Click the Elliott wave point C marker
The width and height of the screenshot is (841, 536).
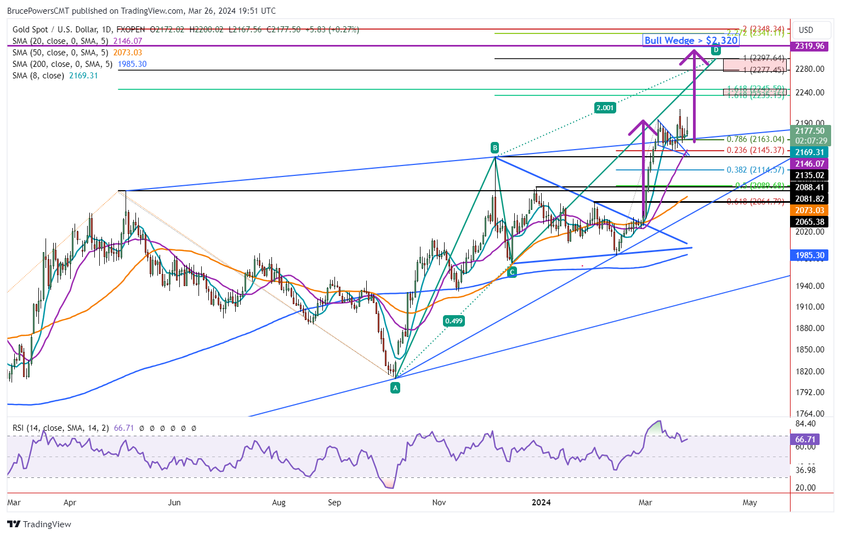click(x=512, y=271)
